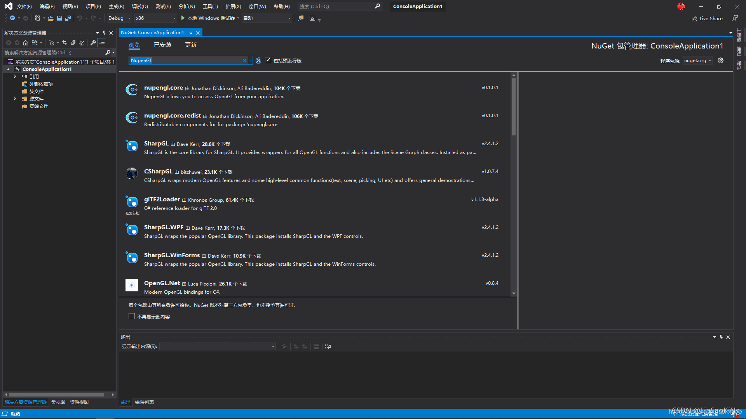Switch to the 类视图 bottom tab
The width and height of the screenshot is (746, 419).
(x=58, y=402)
